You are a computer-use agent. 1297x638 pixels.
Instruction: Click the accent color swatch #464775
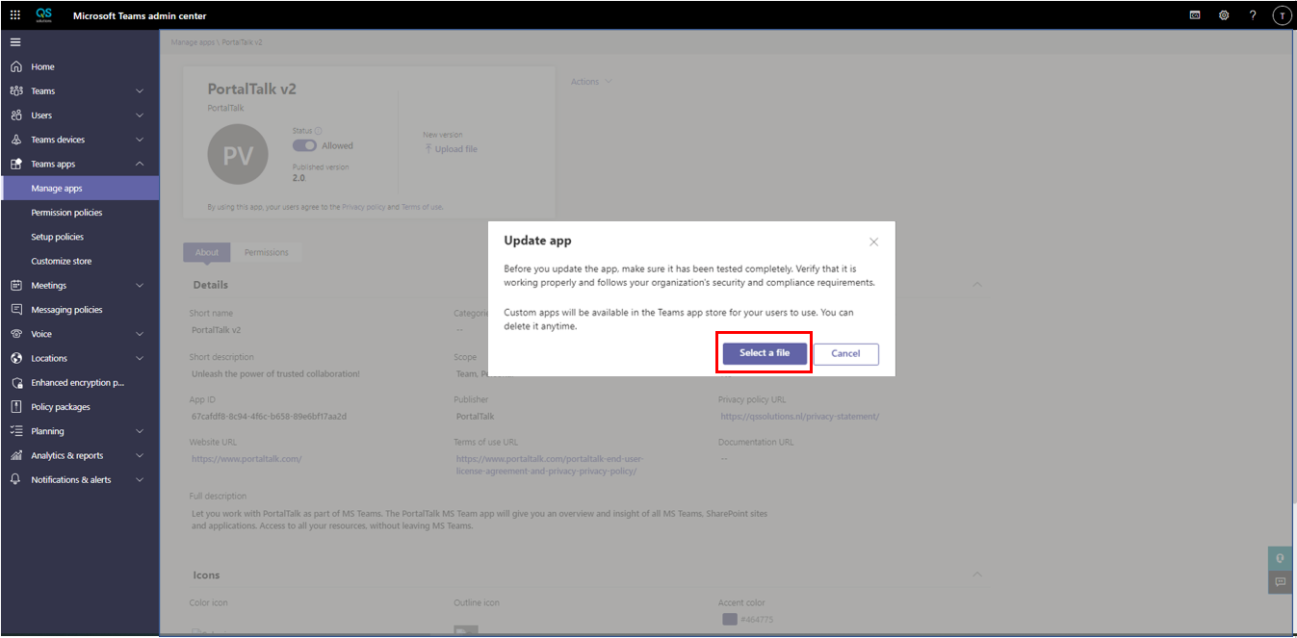730,619
